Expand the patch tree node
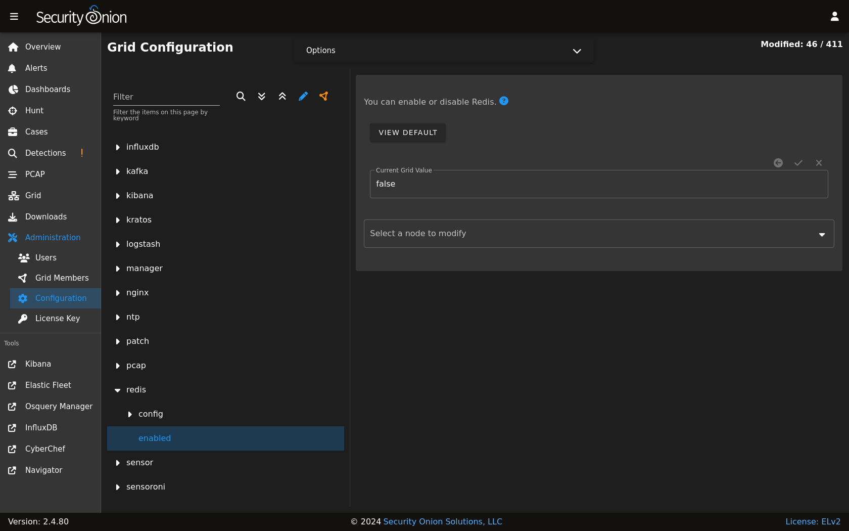The width and height of the screenshot is (849, 531). pos(118,341)
